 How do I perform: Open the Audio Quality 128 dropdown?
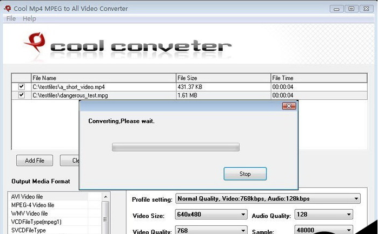click(x=324, y=214)
